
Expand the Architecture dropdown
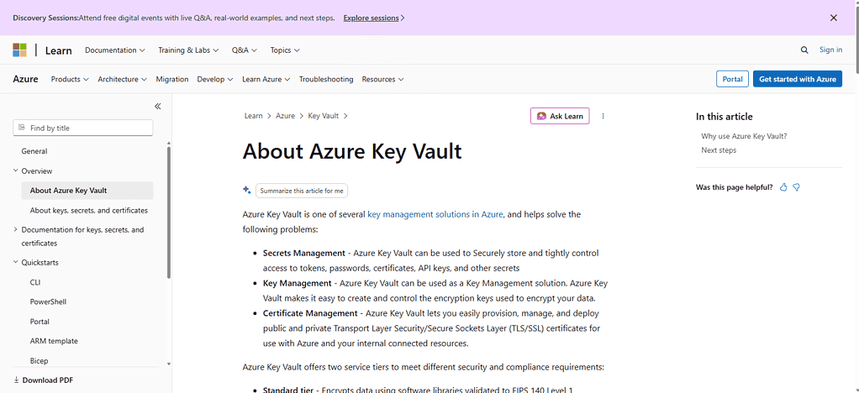click(122, 79)
